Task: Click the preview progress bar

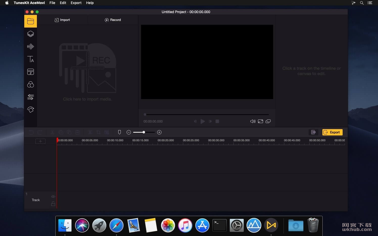Action: [x=207, y=114]
